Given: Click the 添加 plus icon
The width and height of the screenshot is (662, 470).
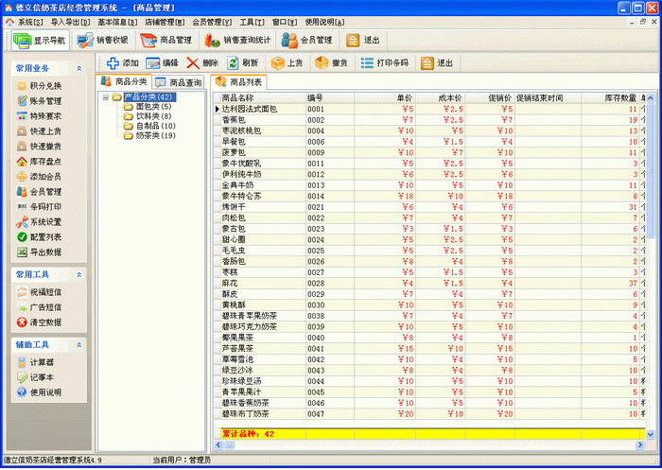Looking at the screenshot, I should coord(113,63).
